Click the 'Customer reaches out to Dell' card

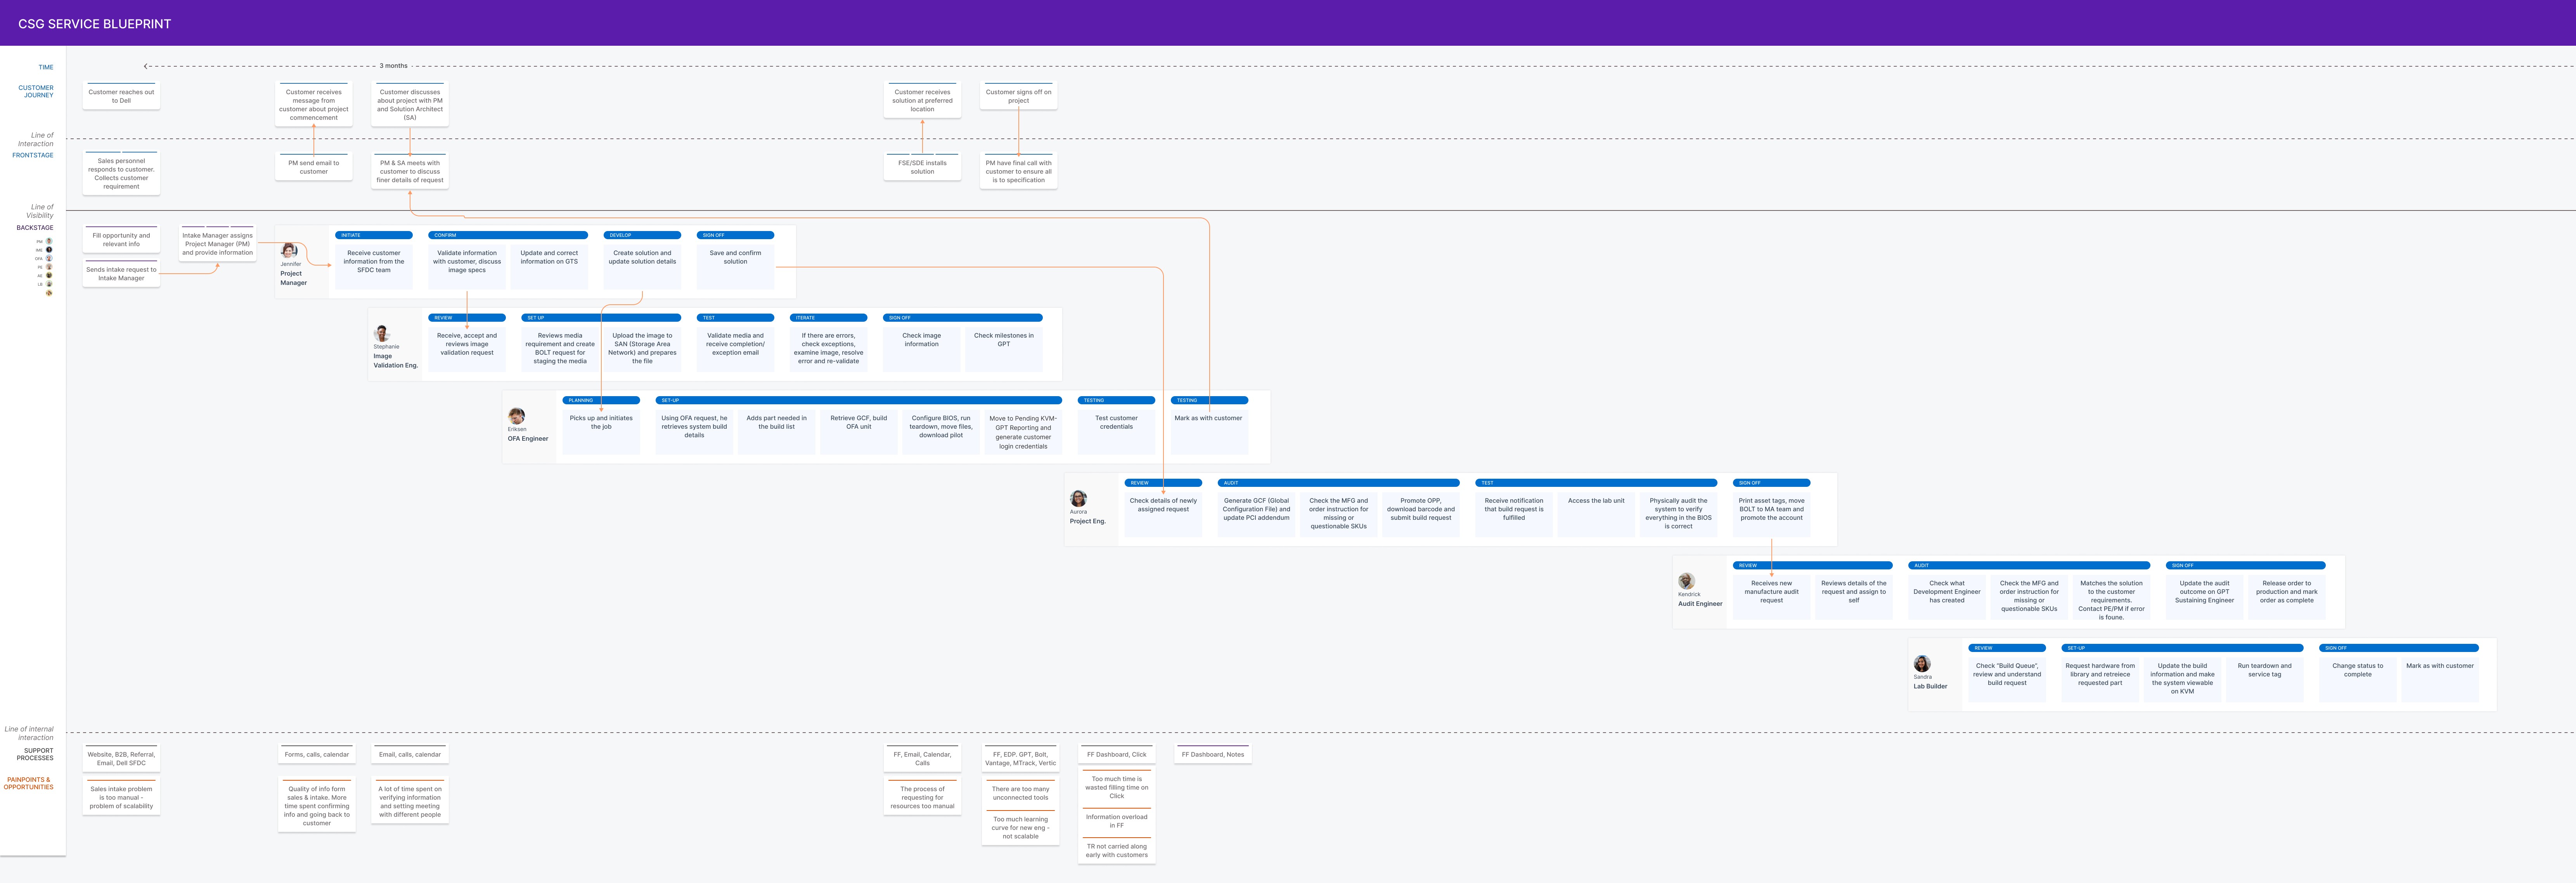pos(121,96)
